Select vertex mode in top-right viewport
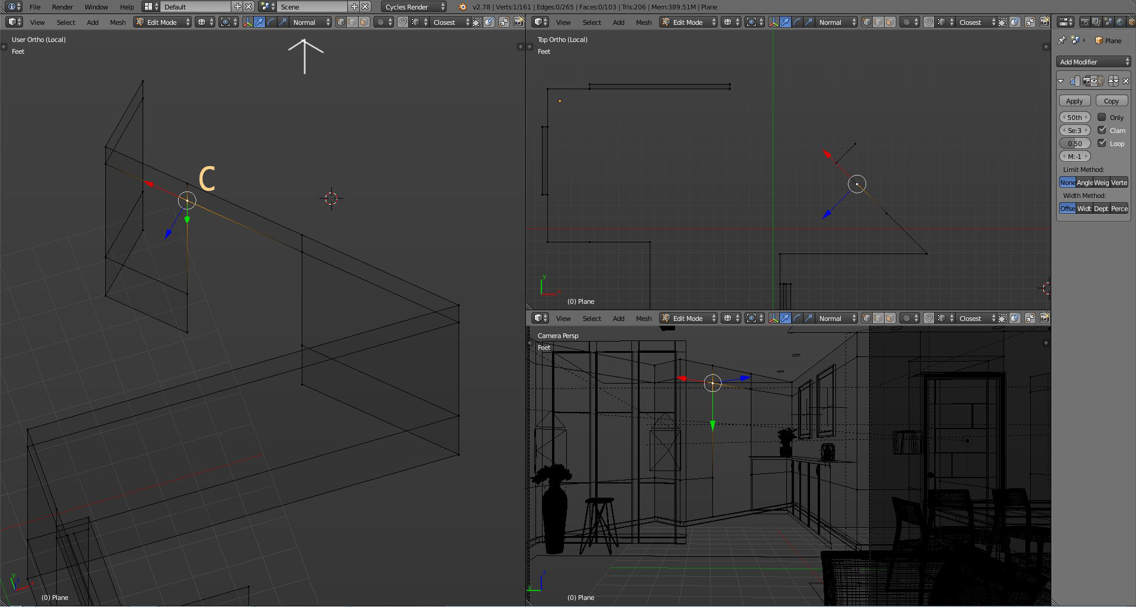 click(867, 22)
